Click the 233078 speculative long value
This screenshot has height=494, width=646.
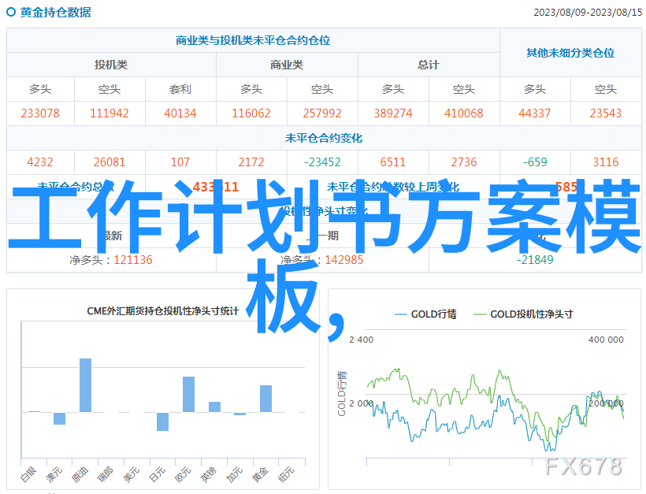40,113
